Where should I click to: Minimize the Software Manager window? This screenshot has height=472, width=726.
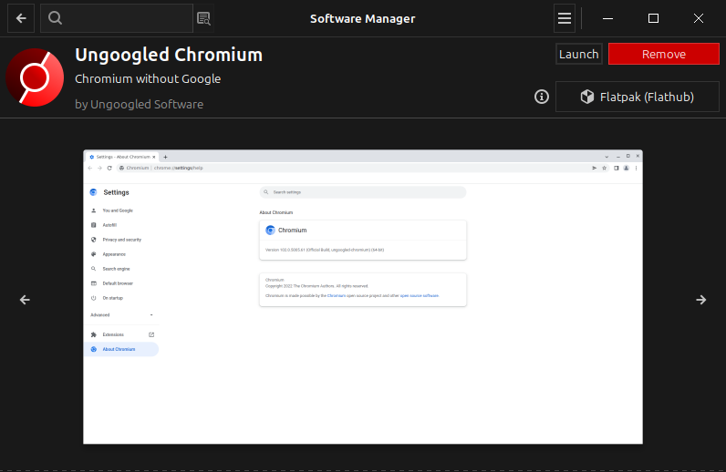point(608,18)
